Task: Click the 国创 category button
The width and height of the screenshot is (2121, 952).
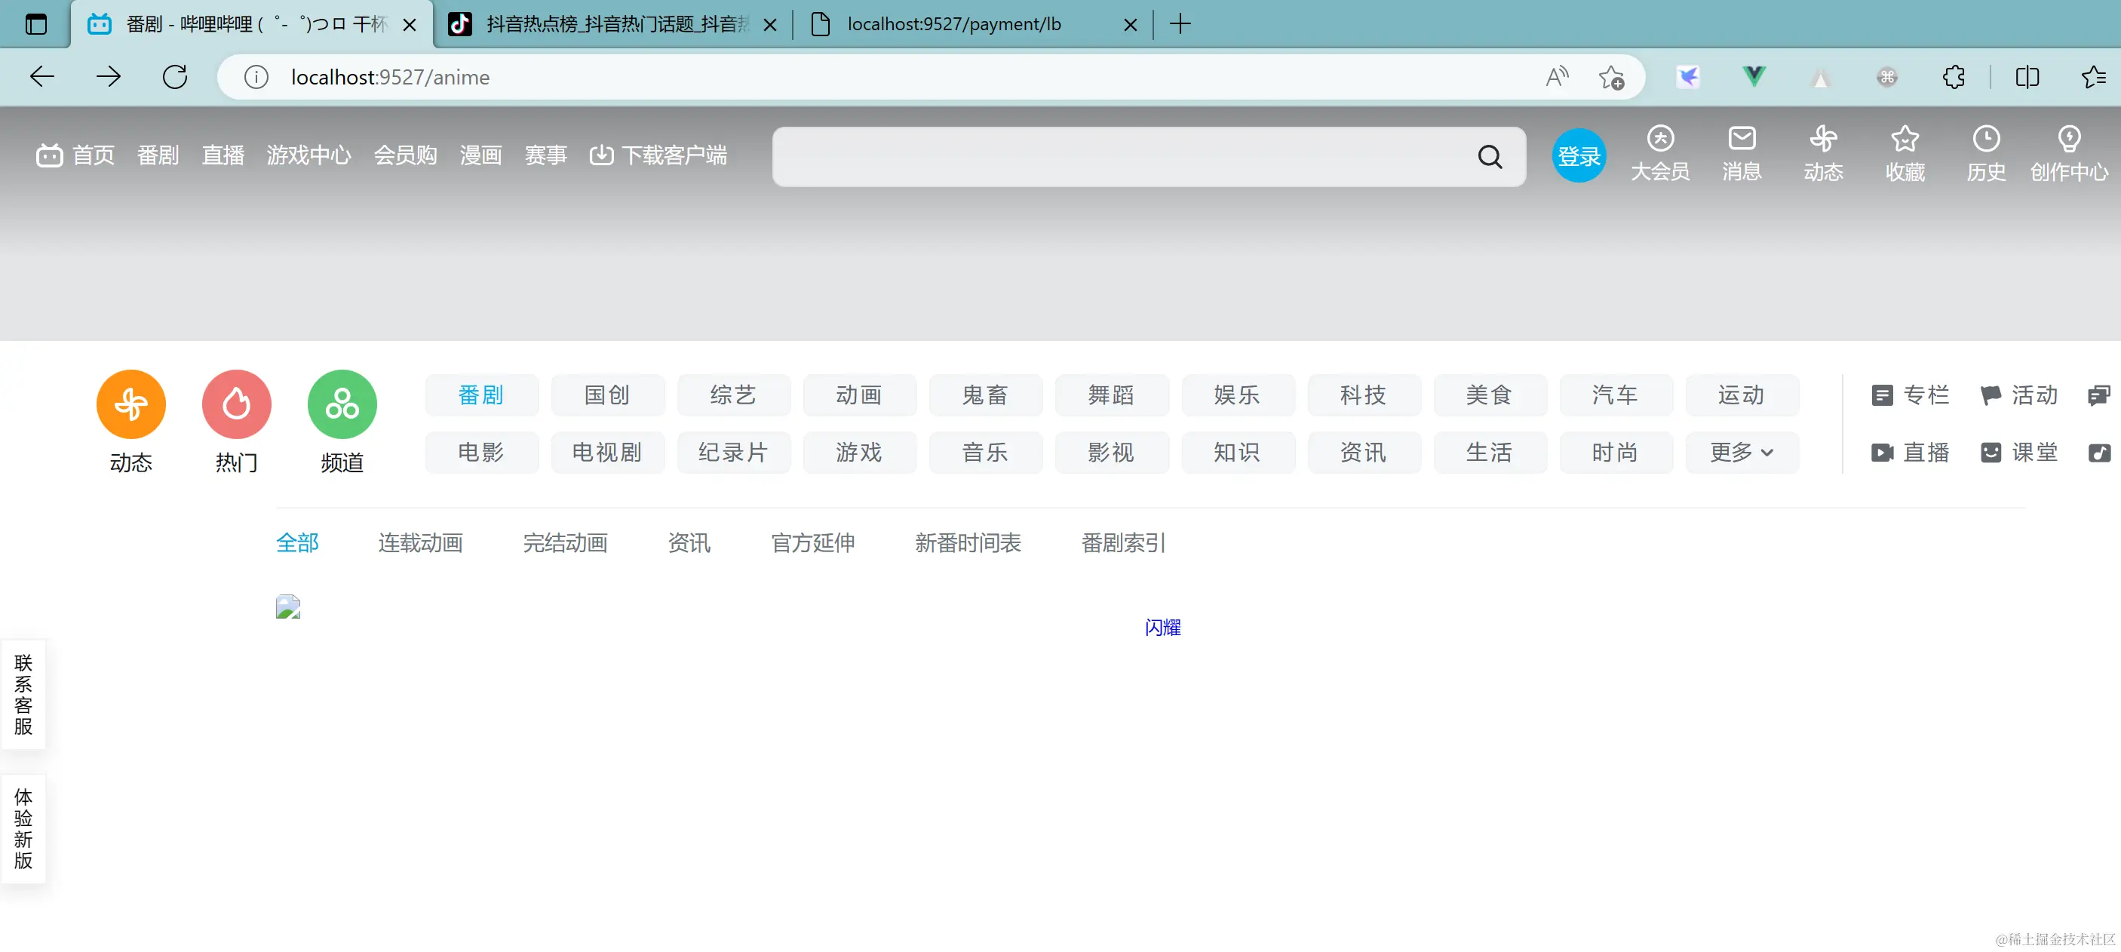Action: pos(607,395)
